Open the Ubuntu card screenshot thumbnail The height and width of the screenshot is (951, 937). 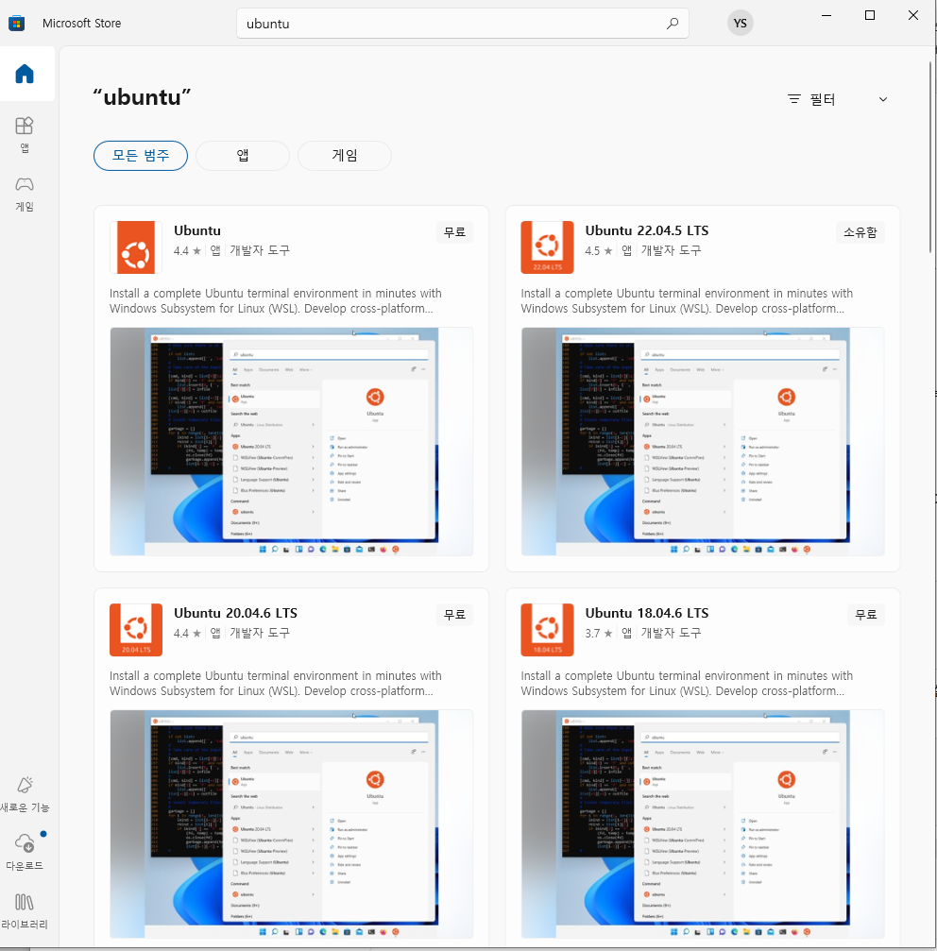tap(291, 442)
